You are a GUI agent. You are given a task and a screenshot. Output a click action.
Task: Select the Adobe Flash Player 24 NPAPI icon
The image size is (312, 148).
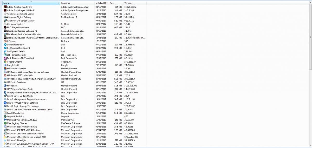pos(5,10)
